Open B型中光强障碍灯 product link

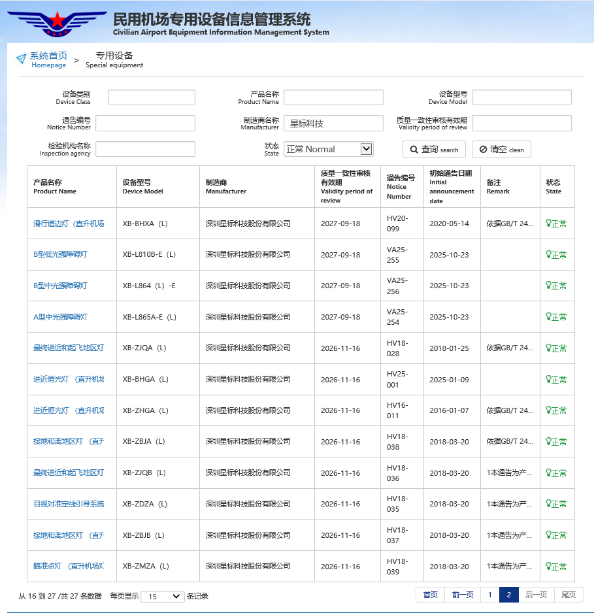pyautogui.click(x=60, y=286)
